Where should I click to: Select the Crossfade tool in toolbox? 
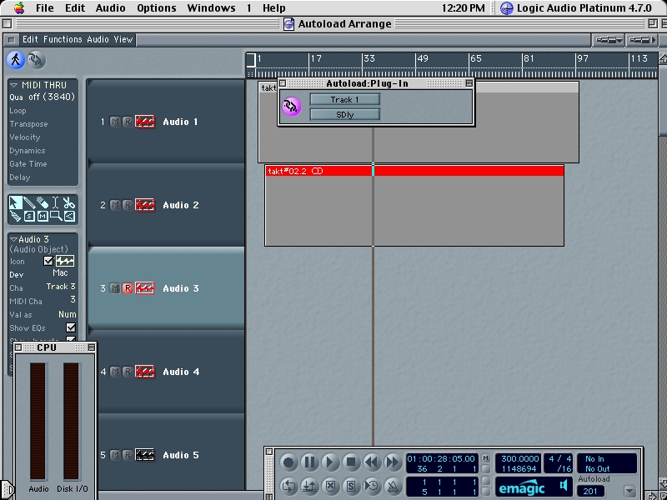[x=69, y=216]
